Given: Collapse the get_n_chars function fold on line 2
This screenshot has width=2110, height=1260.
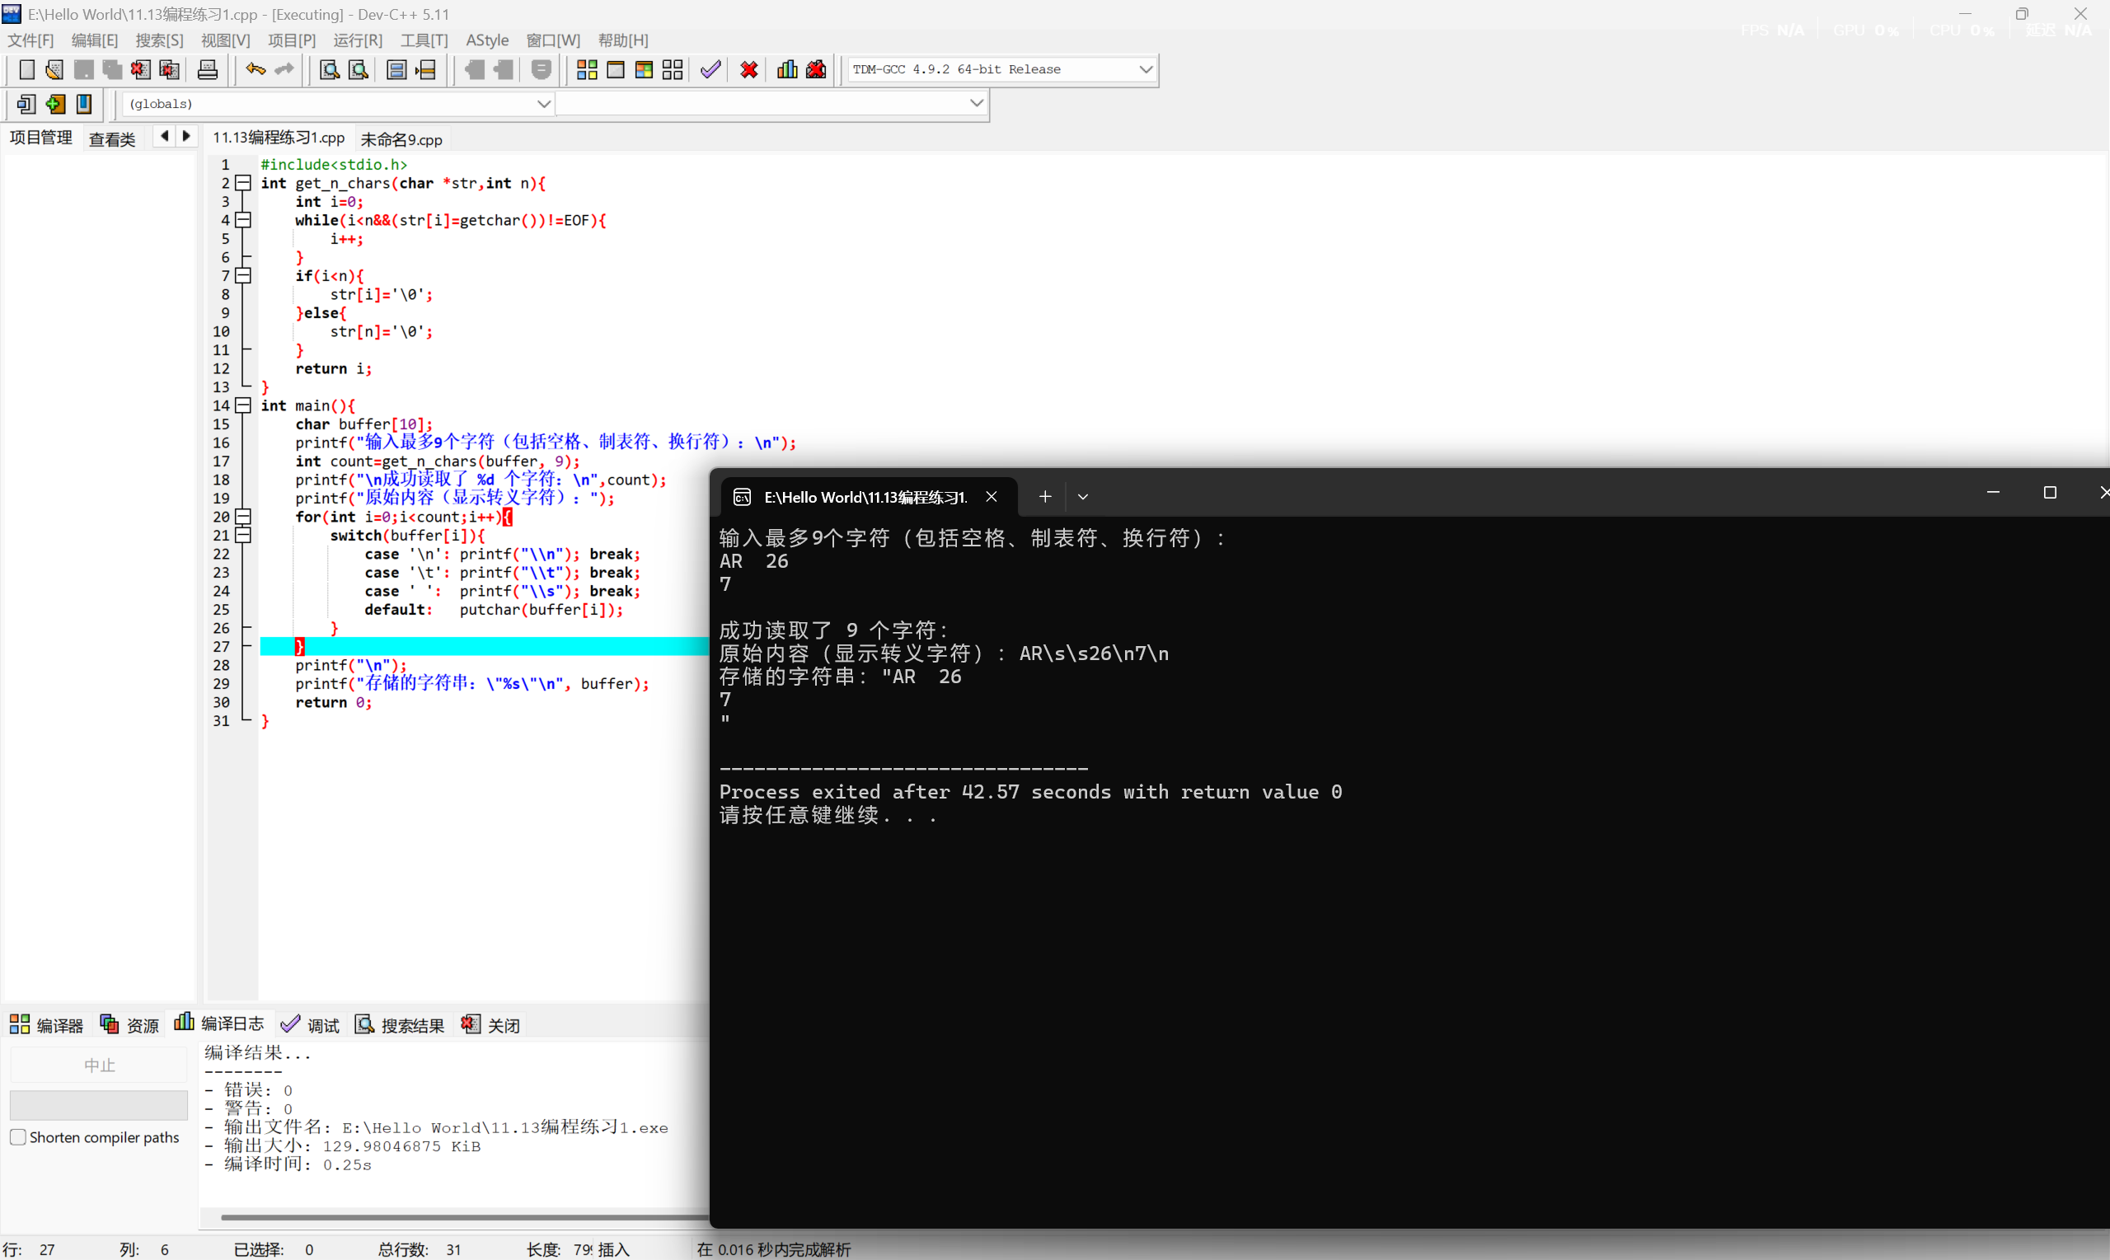Looking at the screenshot, I should tap(244, 183).
